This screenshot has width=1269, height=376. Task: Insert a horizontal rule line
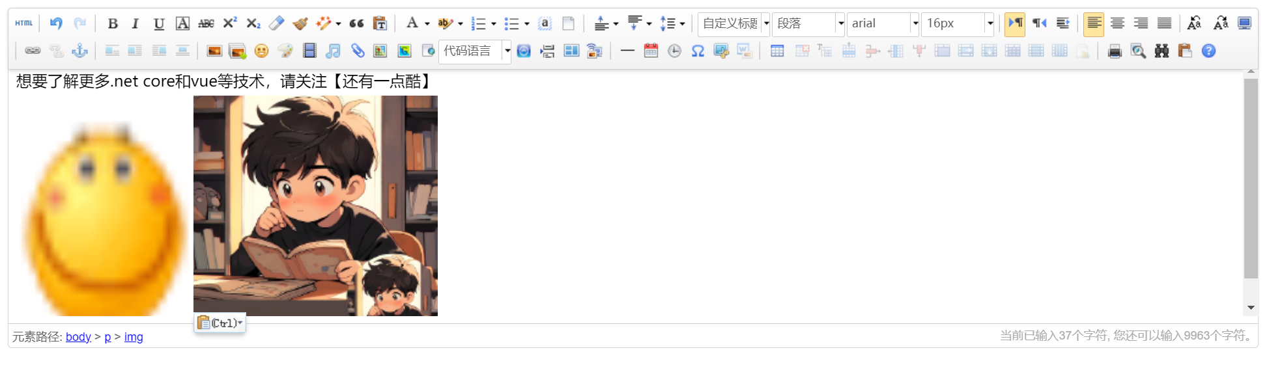coord(627,51)
